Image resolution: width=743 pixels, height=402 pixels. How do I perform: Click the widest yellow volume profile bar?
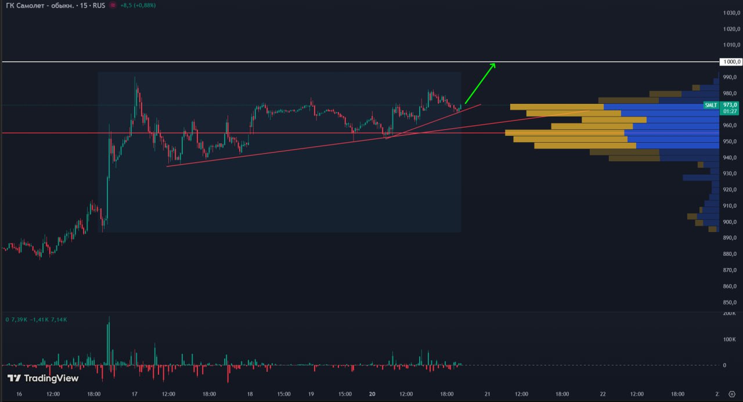coord(564,132)
